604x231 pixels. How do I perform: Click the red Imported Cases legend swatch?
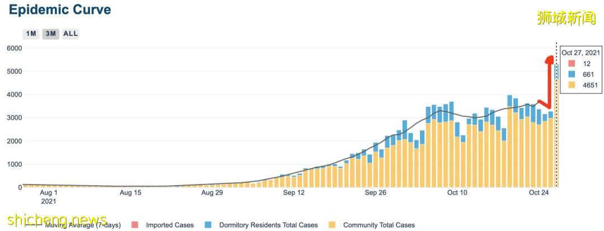[x=134, y=225]
